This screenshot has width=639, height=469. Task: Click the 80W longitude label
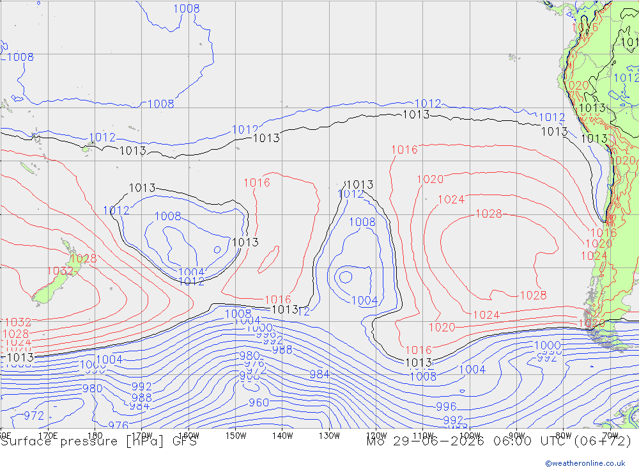click(x=564, y=436)
